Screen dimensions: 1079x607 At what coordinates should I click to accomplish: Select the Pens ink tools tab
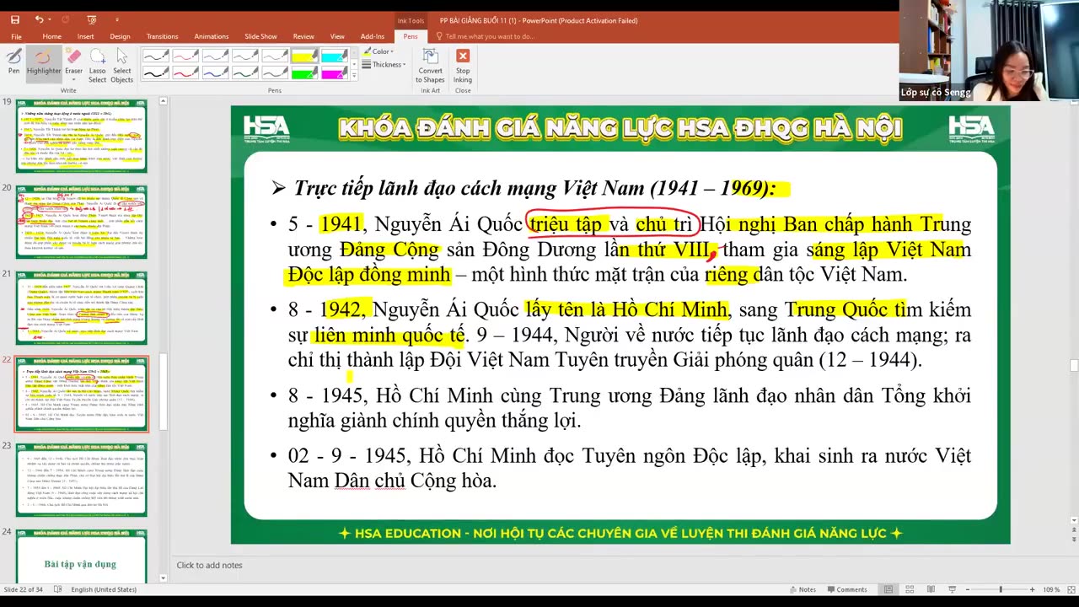point(410,36)
